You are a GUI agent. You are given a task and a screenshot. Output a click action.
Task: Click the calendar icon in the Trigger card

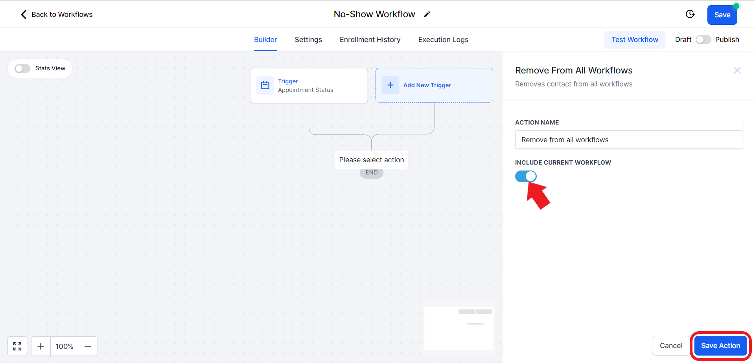click(265, 85)
